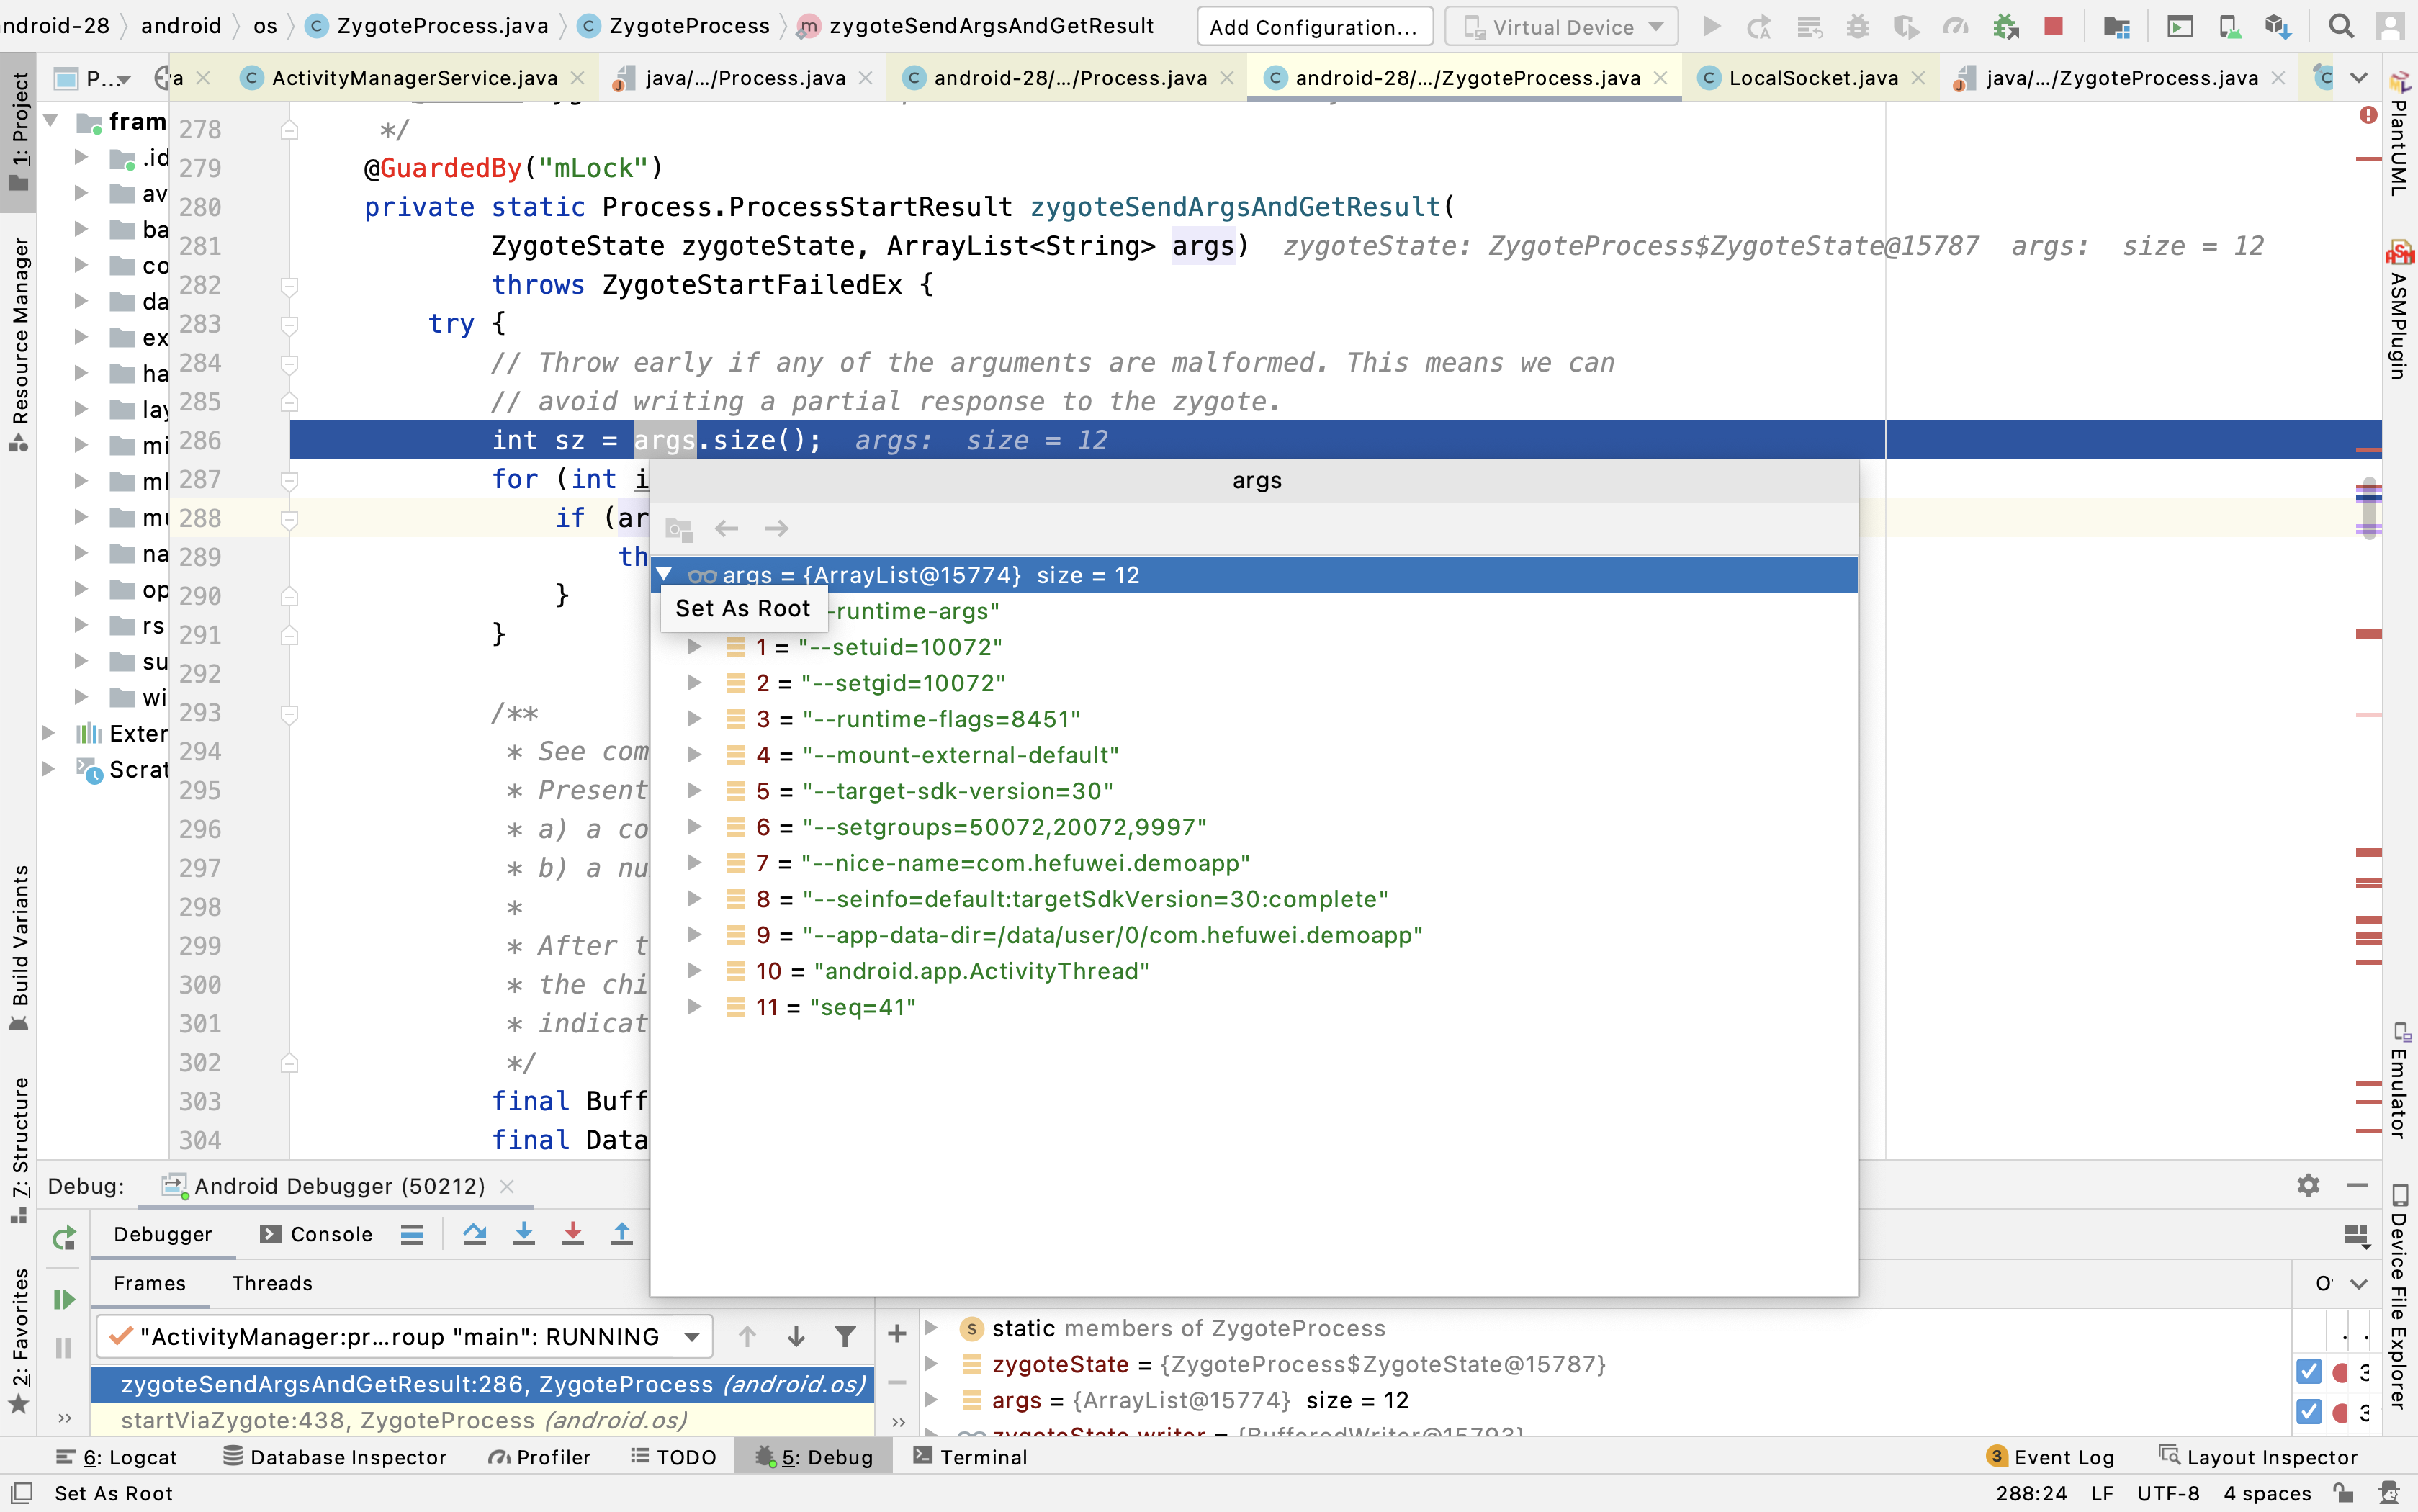
Task: Open Database Inspector tool window
Action: (x=335, y=1457)
